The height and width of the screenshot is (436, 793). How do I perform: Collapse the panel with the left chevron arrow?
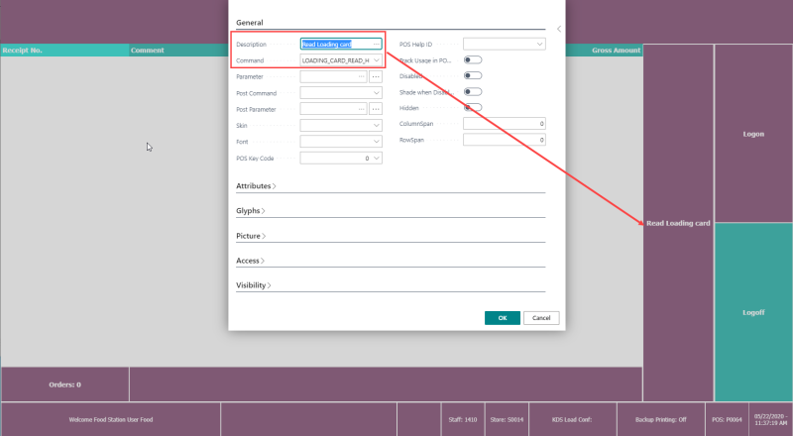click(x=559, y=29)
